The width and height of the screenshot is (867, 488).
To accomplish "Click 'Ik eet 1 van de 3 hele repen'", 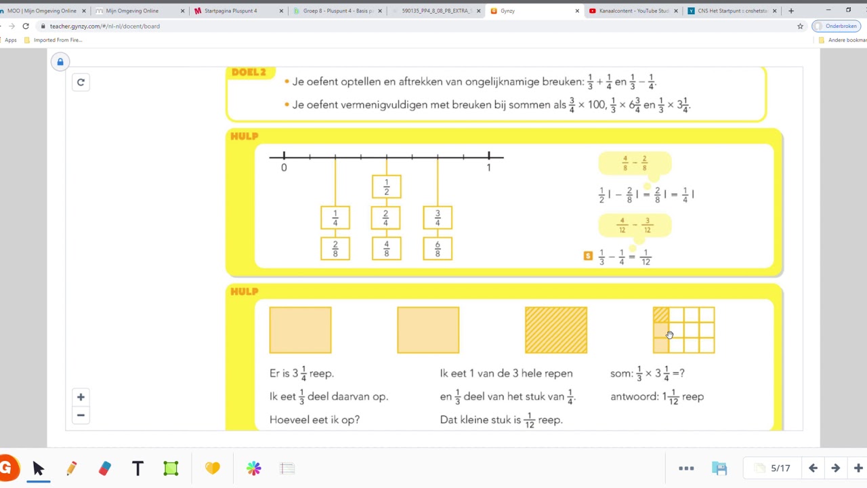I will tap(506, 373).
